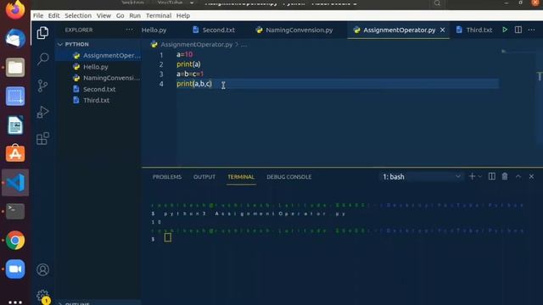Show the DEBUG CONSOLE panel tab
543x305 pixels.
tap(288, 177)
